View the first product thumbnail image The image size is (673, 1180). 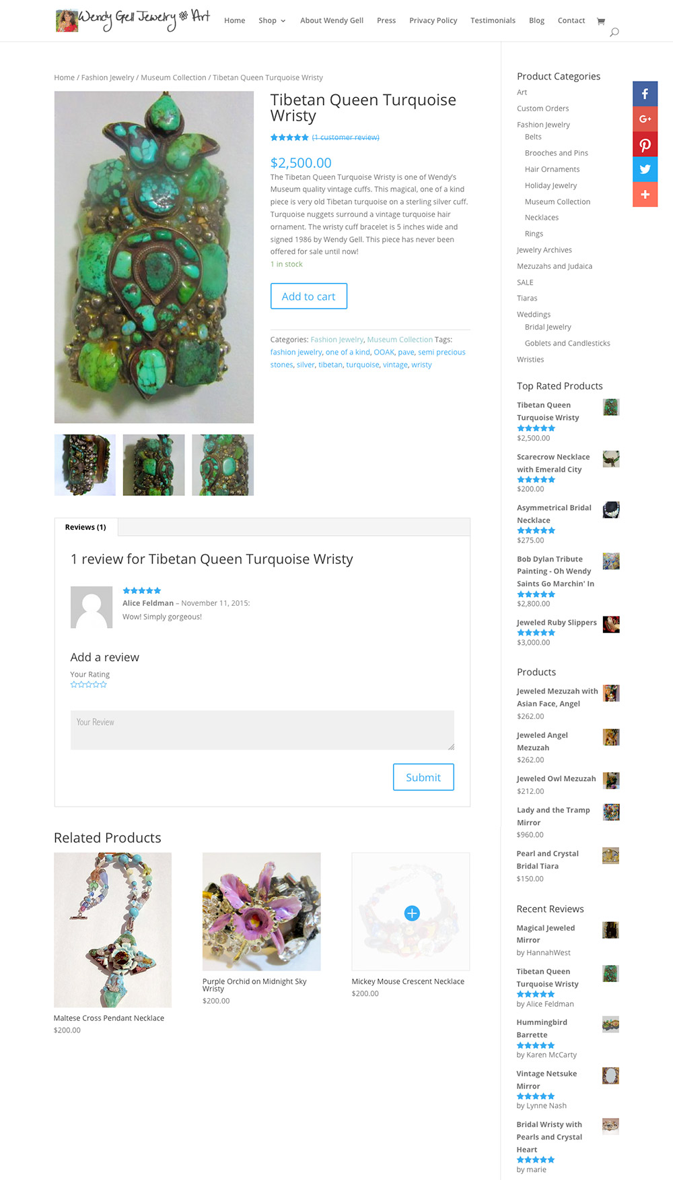coord(85,465)
